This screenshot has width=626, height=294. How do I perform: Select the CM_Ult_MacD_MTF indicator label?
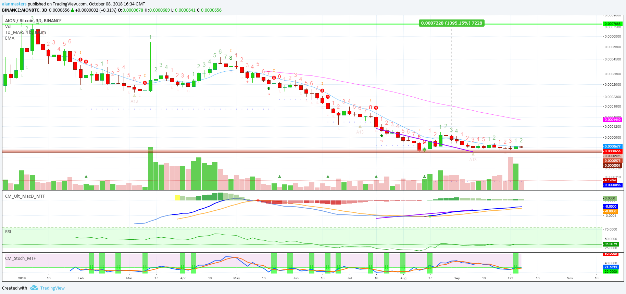point(25,196)
